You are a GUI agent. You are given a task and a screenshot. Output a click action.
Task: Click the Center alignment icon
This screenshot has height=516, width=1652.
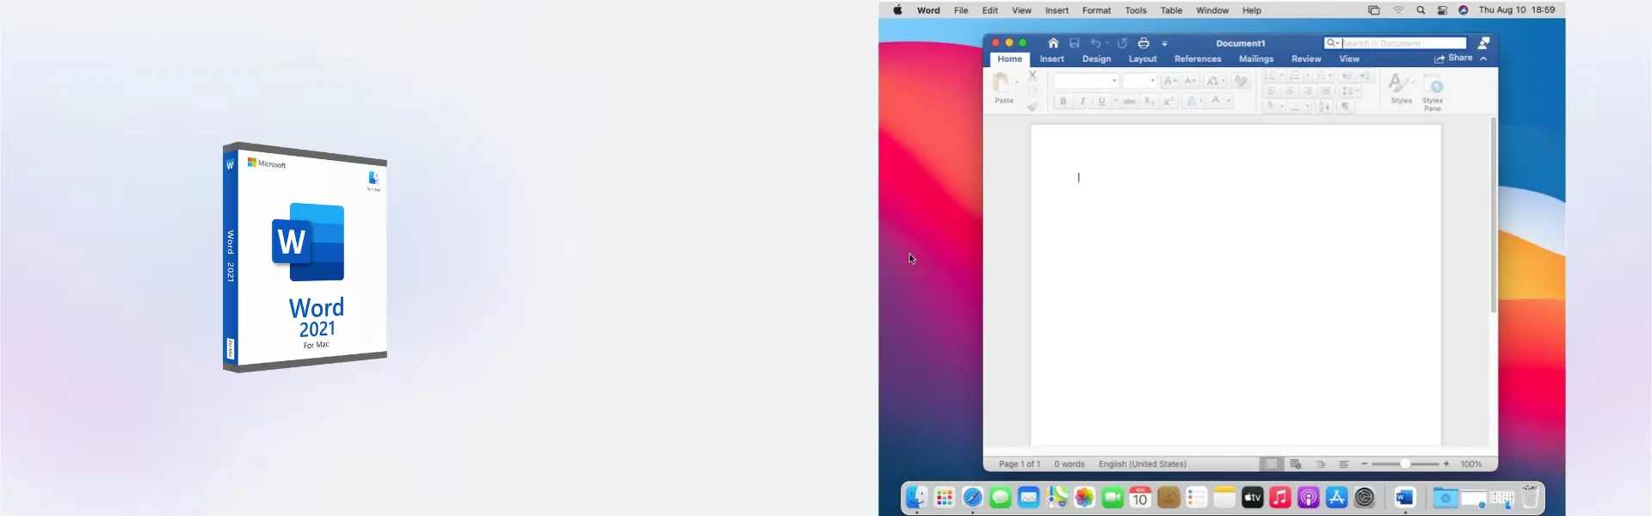pos(1289,91)
